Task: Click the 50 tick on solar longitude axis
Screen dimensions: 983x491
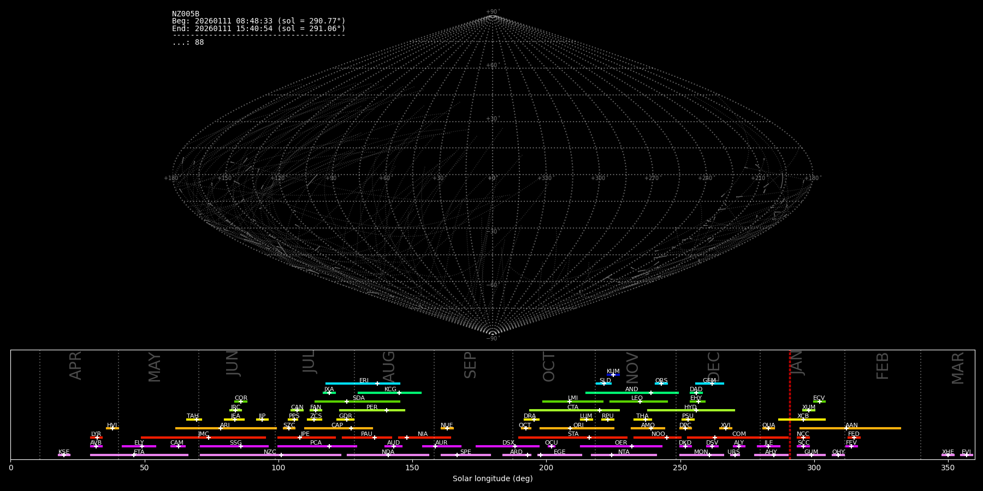Action: (x=145, y=468)
